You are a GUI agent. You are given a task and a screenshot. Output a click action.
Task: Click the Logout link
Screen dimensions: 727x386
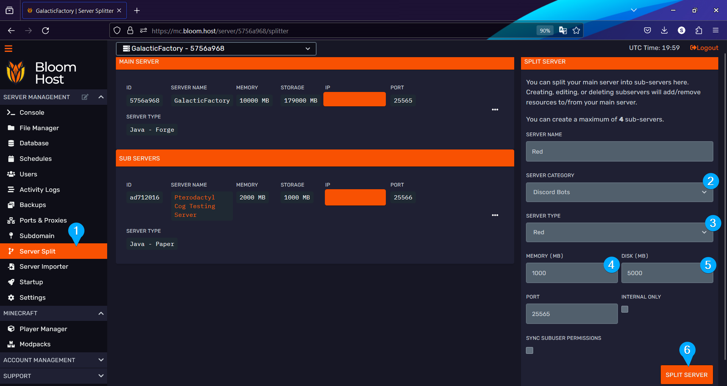(x=704, y=48)
